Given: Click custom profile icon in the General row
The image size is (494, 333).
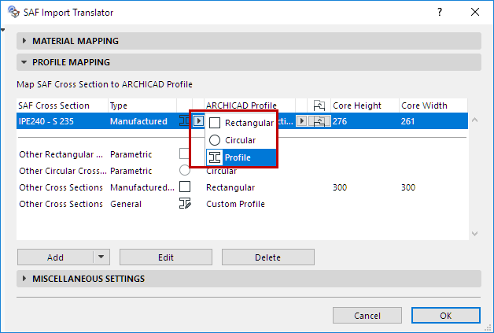Looking at the screenshot, I should 185,203.
